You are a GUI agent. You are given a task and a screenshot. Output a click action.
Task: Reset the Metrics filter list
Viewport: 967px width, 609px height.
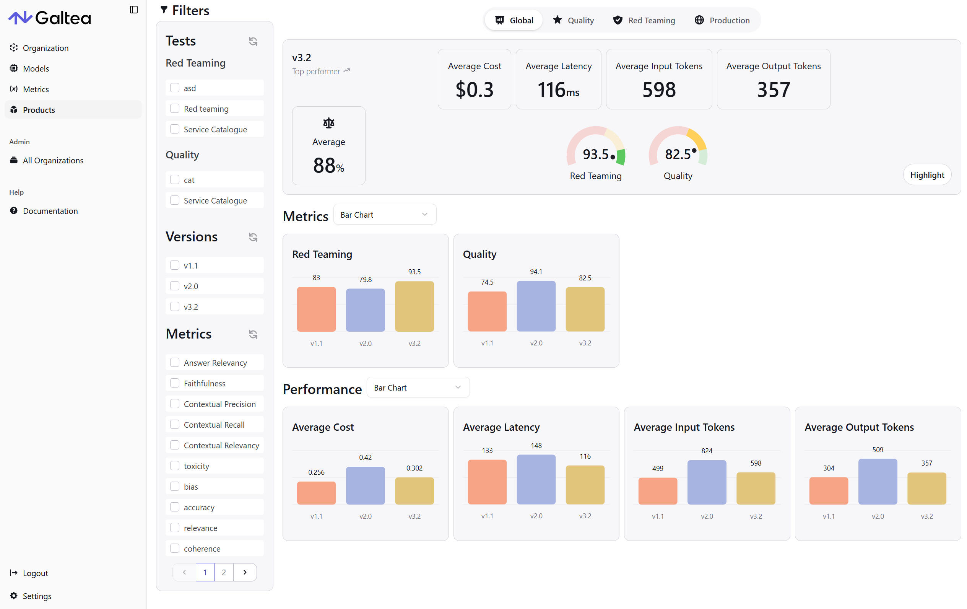253,334
